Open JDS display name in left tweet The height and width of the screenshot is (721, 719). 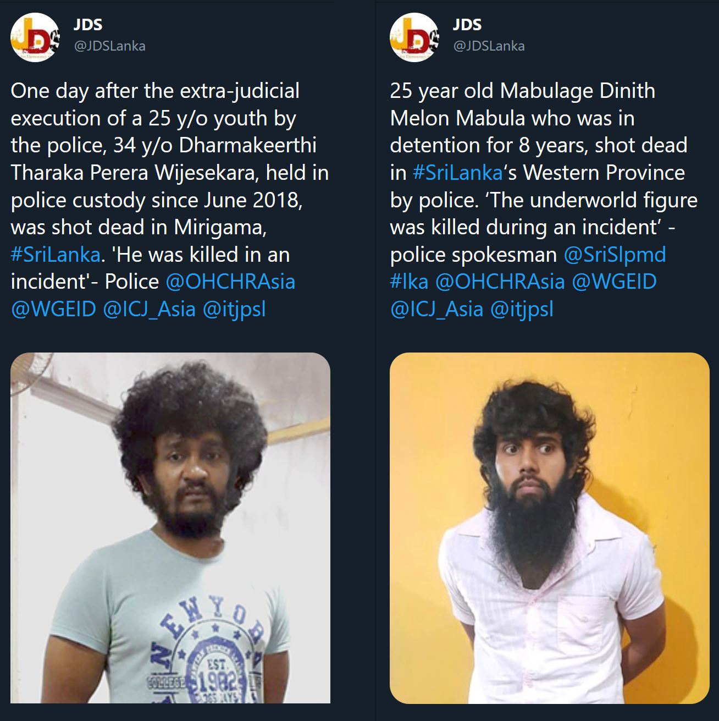[x=88, y=24]
